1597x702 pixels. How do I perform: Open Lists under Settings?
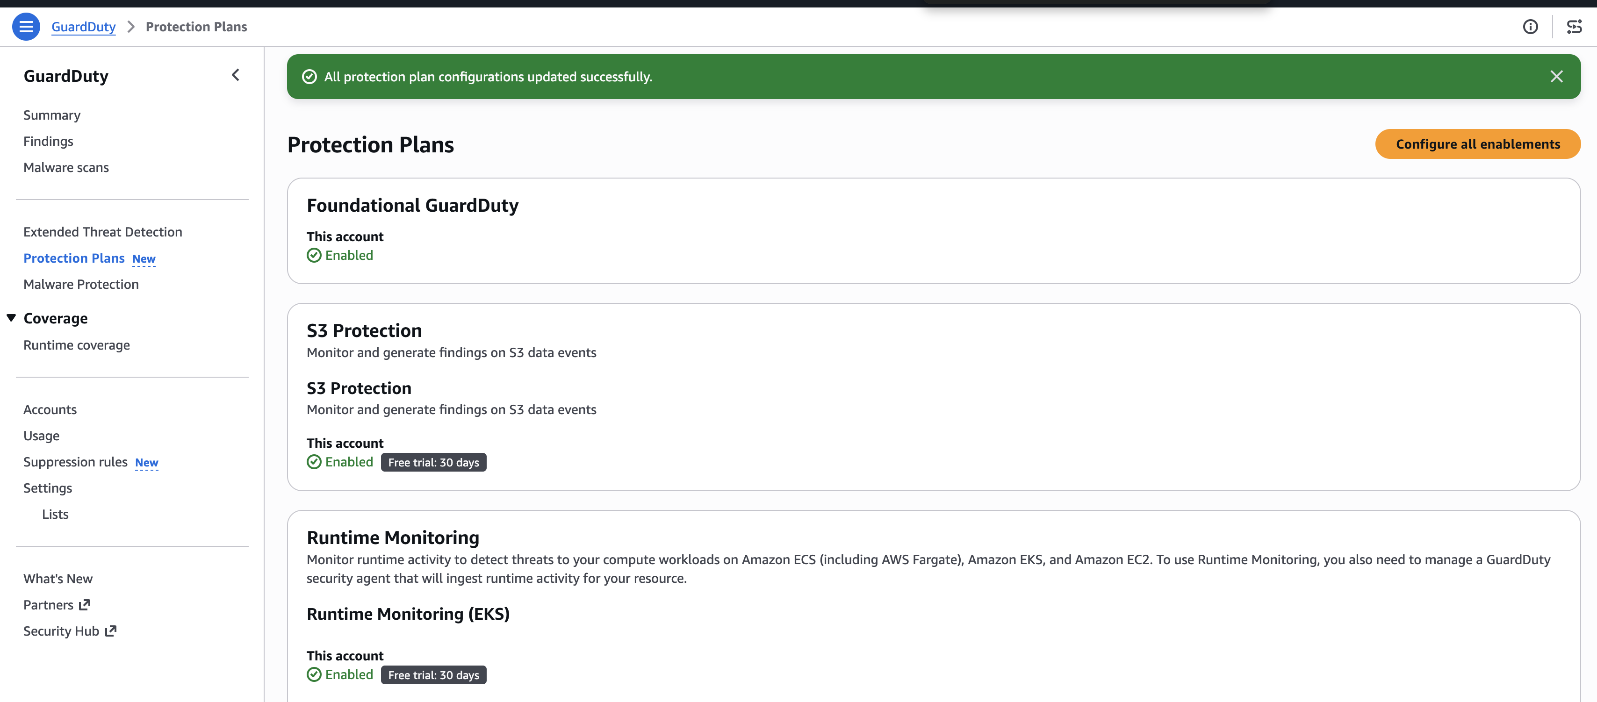pyautogui.click(x=55, y=514)
